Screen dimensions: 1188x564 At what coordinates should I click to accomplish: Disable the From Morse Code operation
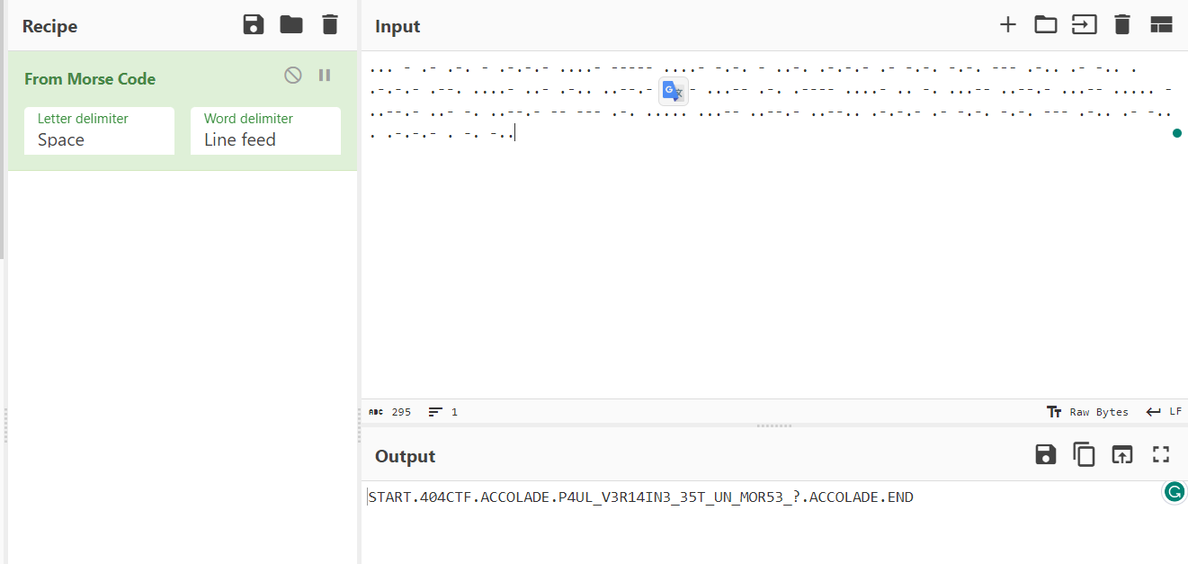[293, 76]
